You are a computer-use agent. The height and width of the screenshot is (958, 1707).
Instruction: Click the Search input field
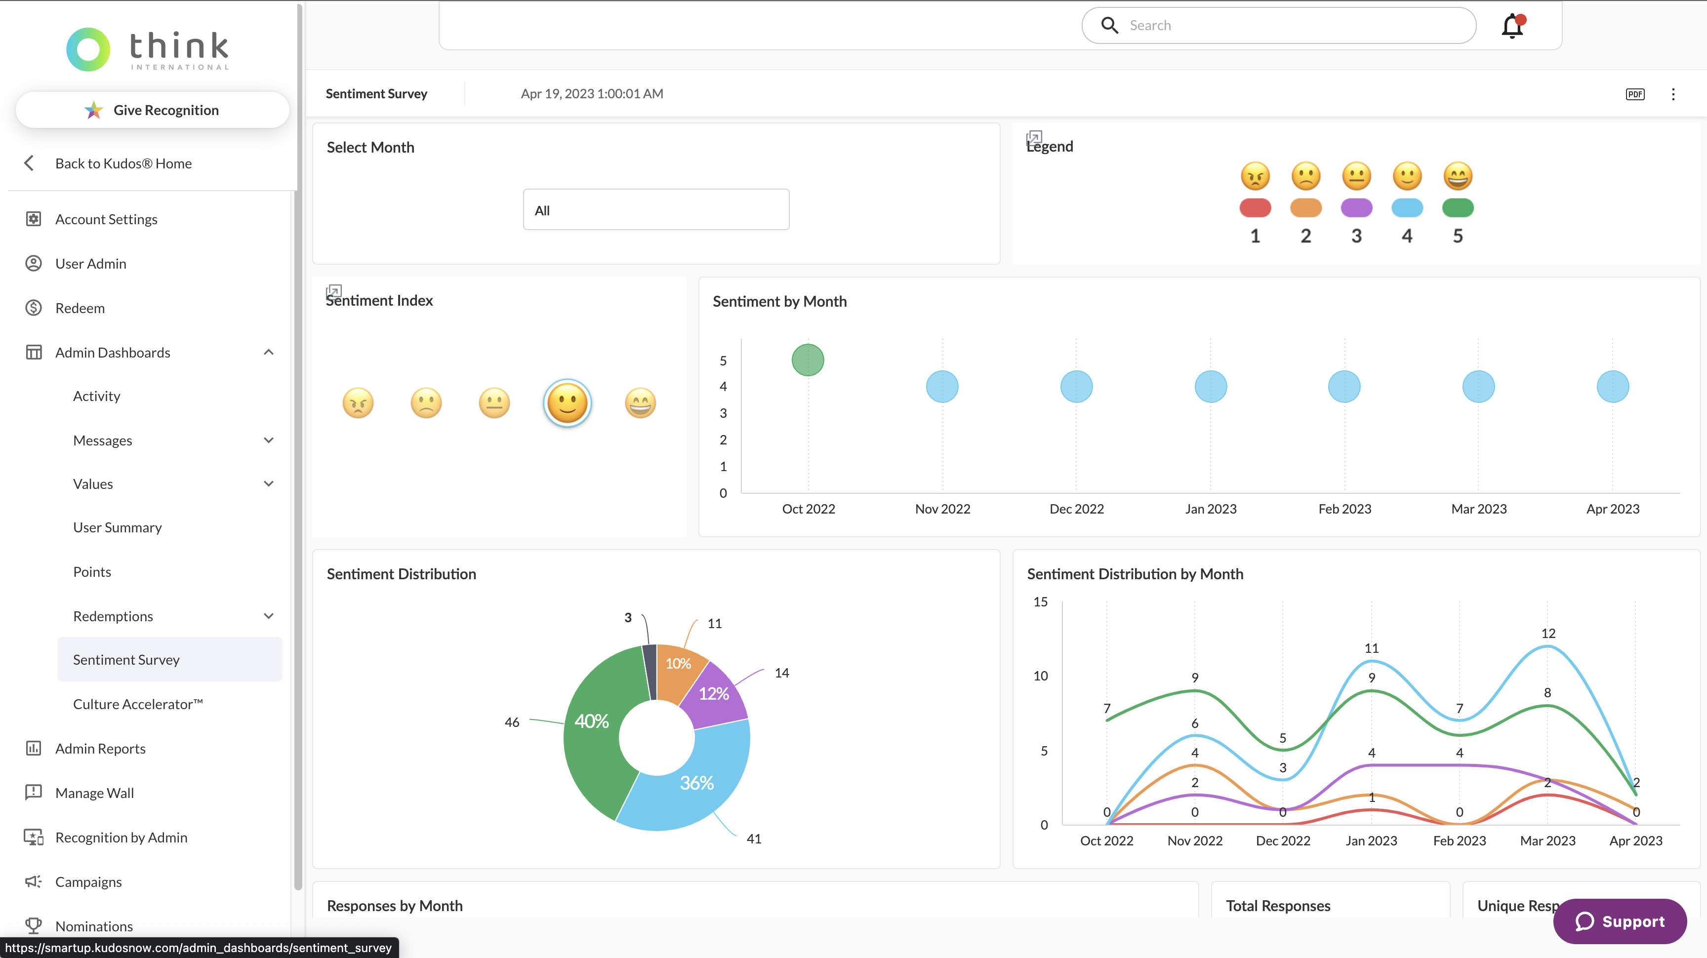click(1292, 25)
